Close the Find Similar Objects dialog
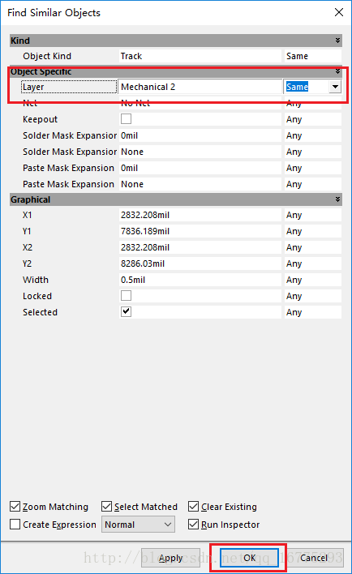 coord(339,12)
